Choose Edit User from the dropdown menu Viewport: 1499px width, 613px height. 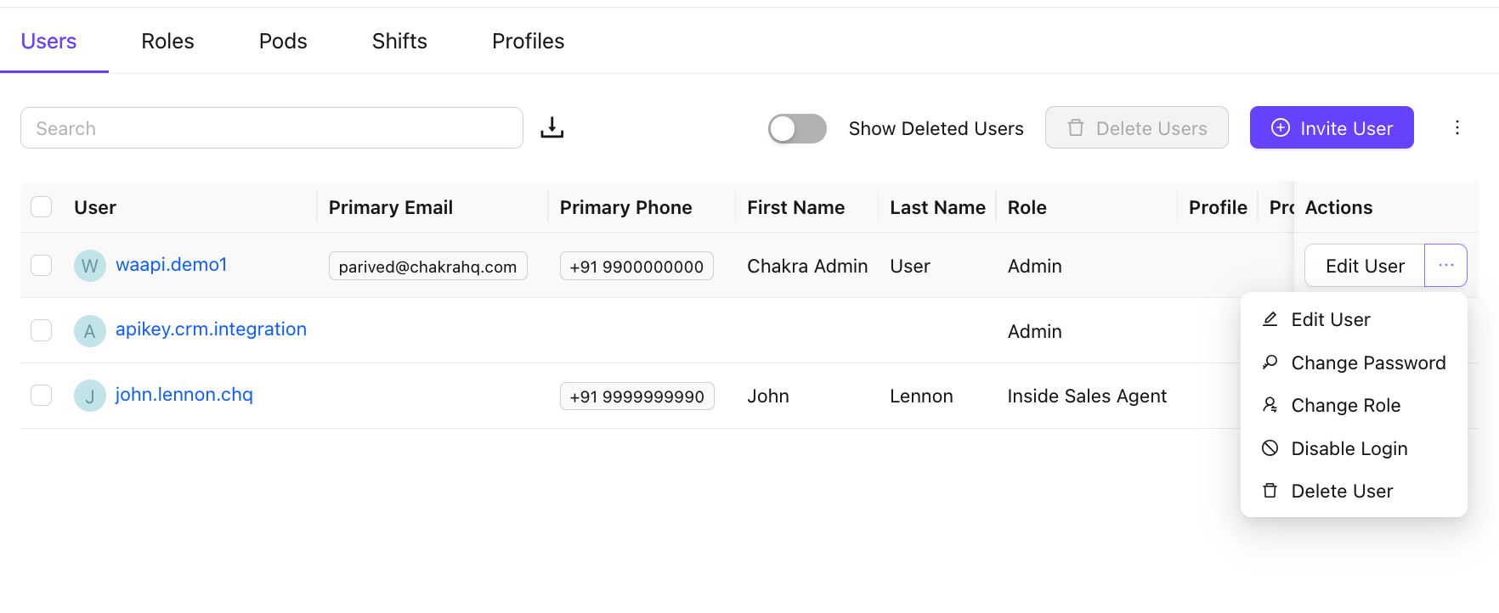[1354, 319]
